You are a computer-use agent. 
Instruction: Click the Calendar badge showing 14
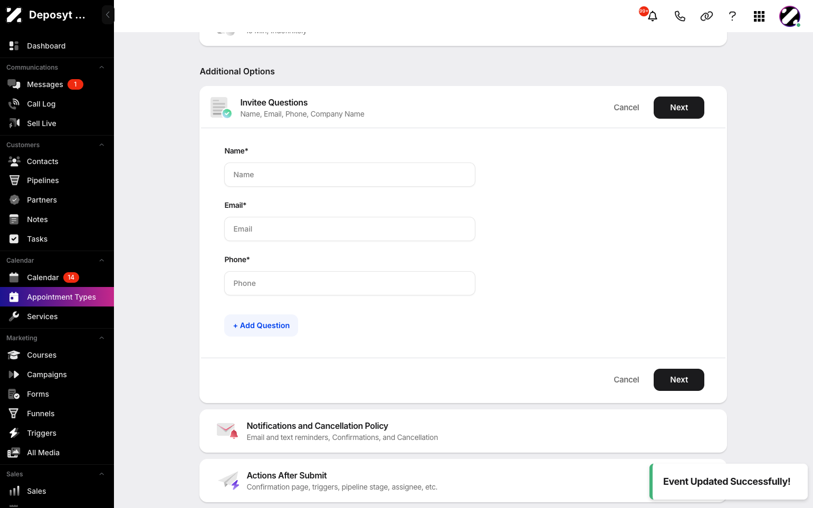[71, 277]
